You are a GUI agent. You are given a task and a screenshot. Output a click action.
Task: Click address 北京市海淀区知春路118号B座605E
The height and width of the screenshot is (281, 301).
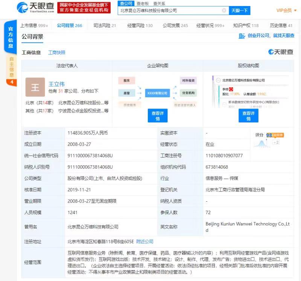coord(100,242)
